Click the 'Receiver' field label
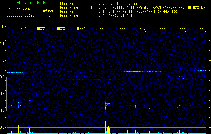211x134 pixels. tap(68, 12)
